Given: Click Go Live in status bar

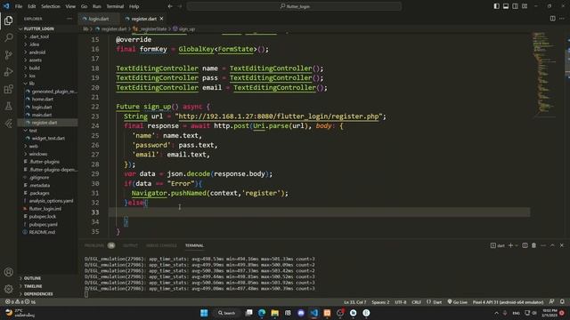Looking at the screenshot, I should click(x=457, y=302).
